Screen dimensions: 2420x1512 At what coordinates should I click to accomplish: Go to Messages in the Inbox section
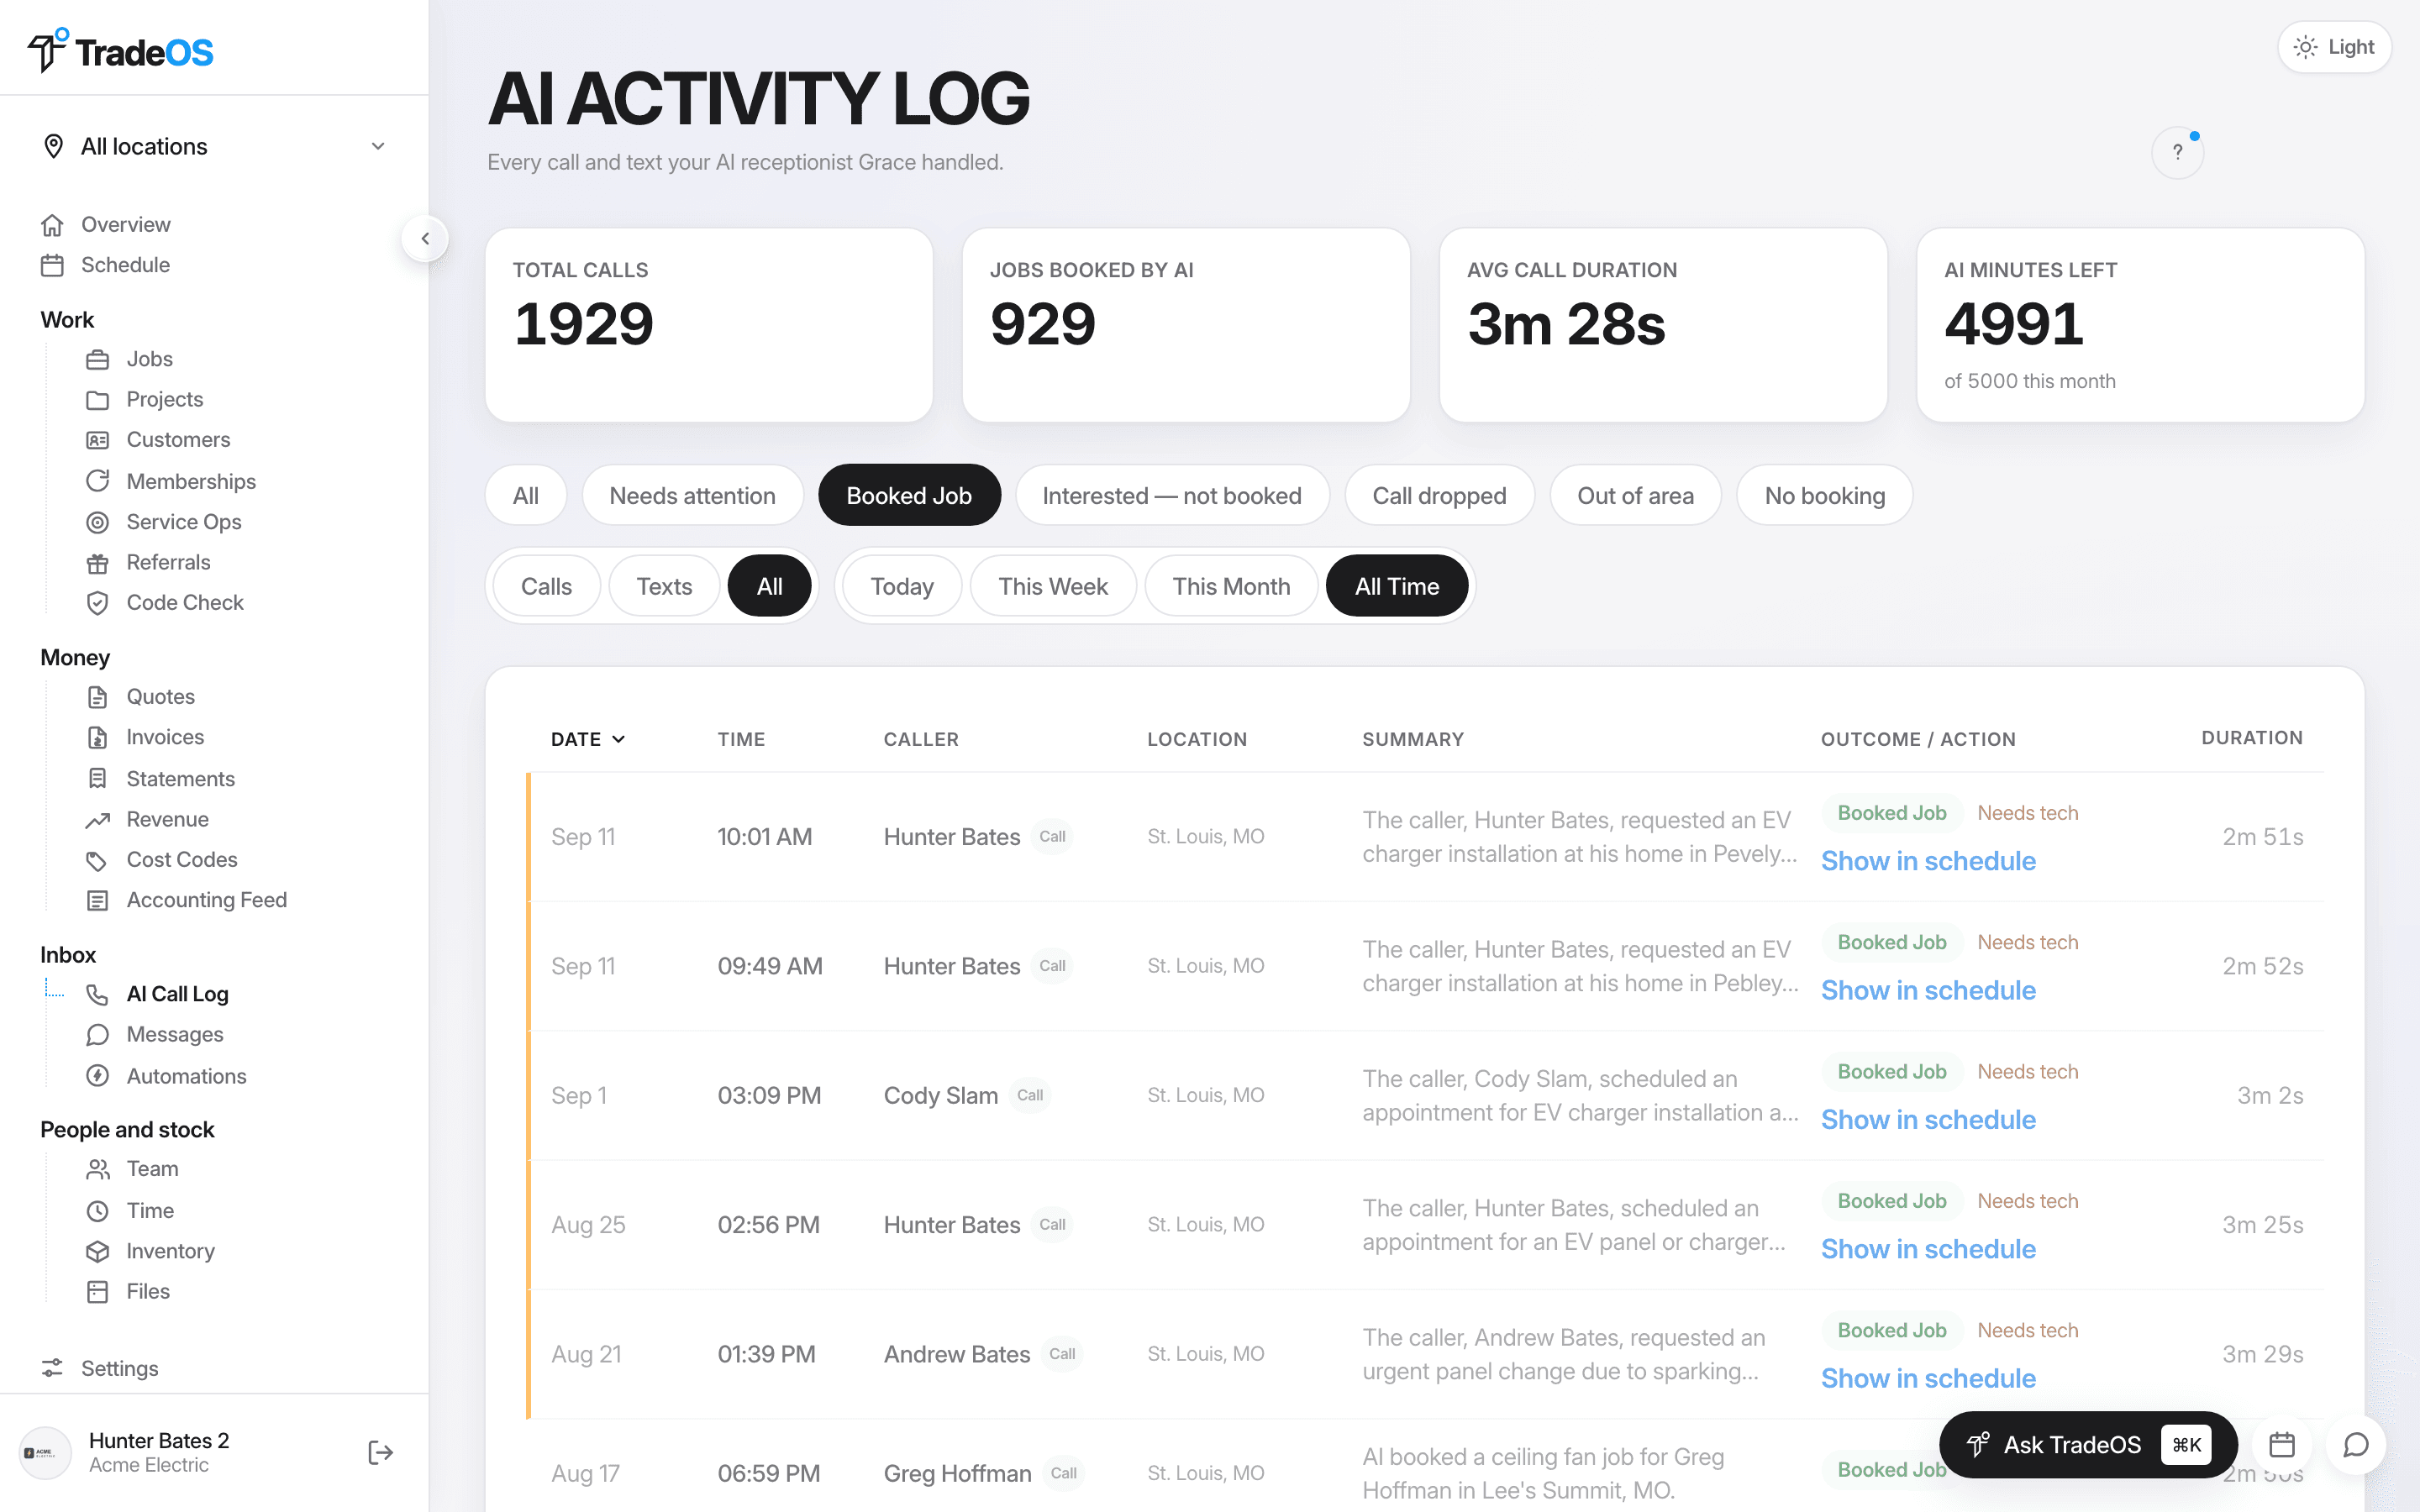click(x=175, y=1035)
